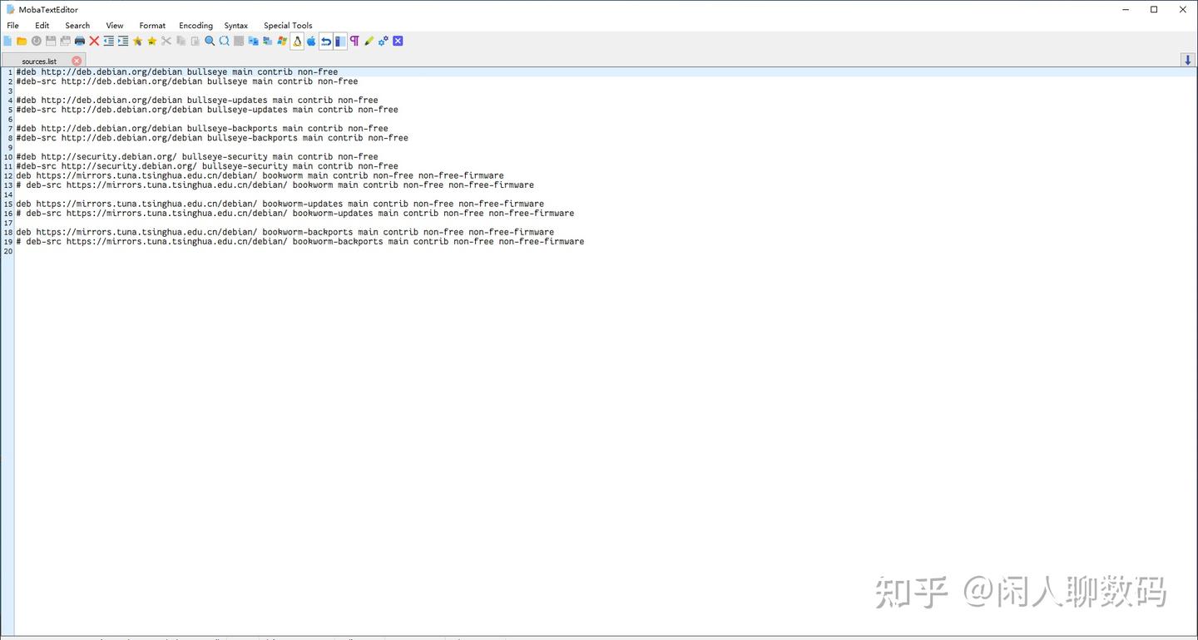Viewport: 1198px width, 640px height.
Task: Click line 8 '#deb-src ... bullseye-backports main contrib'
Action: click(x=211, y=138)
